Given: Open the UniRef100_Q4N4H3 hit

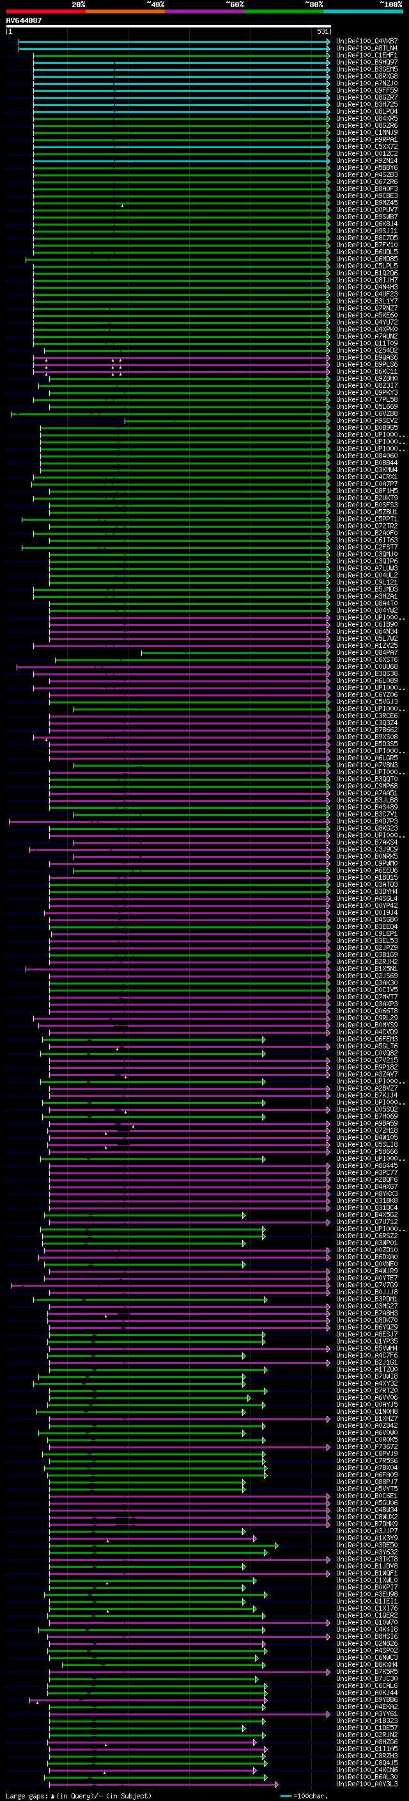Looking at the screenshot, I should pos(367,287).
